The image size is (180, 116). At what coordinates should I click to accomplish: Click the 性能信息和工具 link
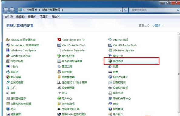71,109
